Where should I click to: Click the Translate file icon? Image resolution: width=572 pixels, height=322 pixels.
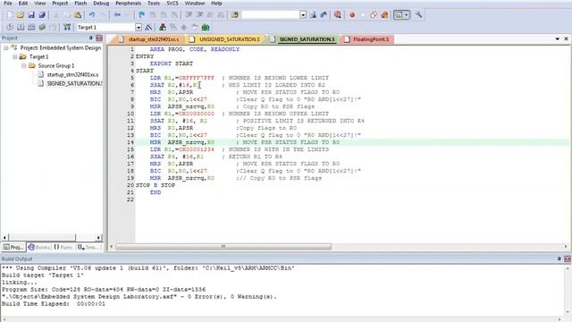tap(10, 28)
